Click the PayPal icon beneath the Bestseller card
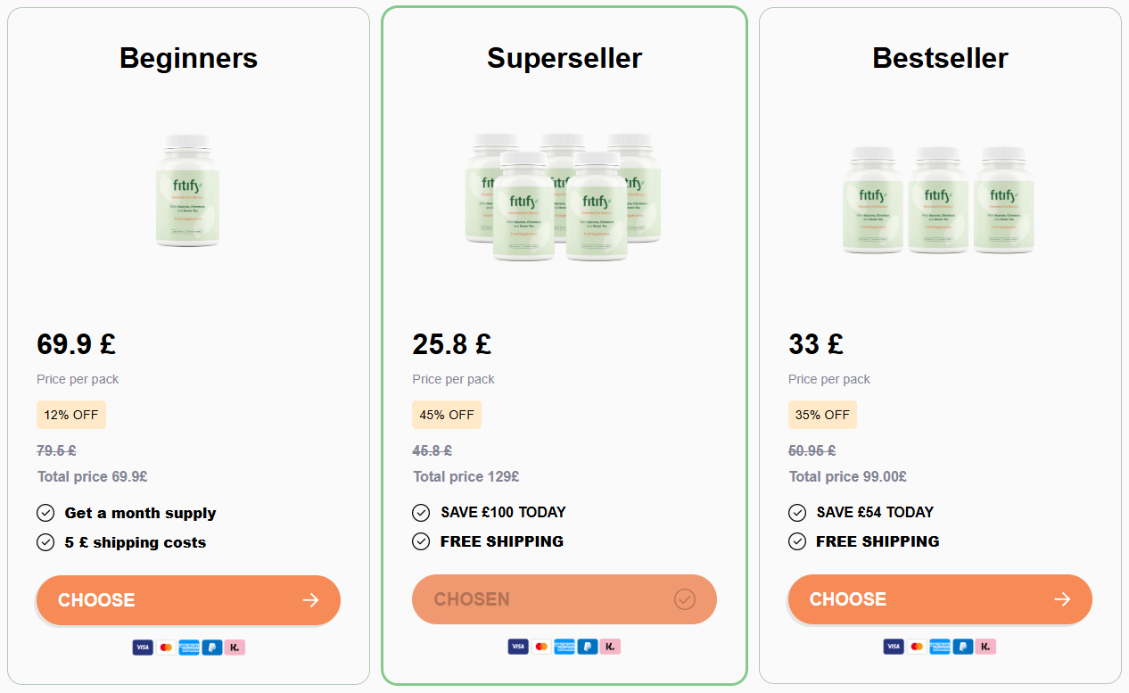 tap(962, 647)
